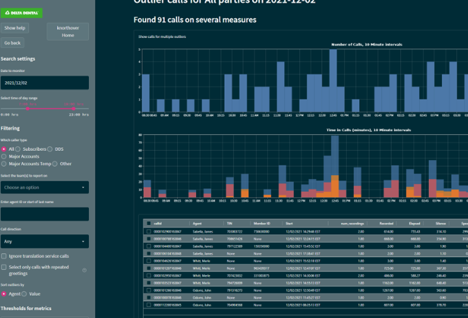Open the team selection dropdown

[44, 188]
